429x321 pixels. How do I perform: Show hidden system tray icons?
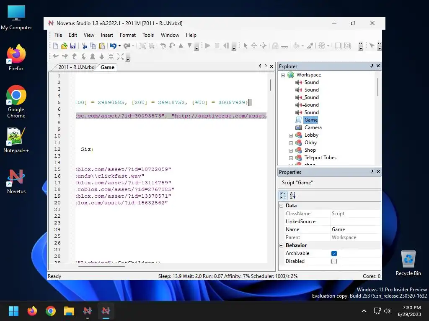364,311
